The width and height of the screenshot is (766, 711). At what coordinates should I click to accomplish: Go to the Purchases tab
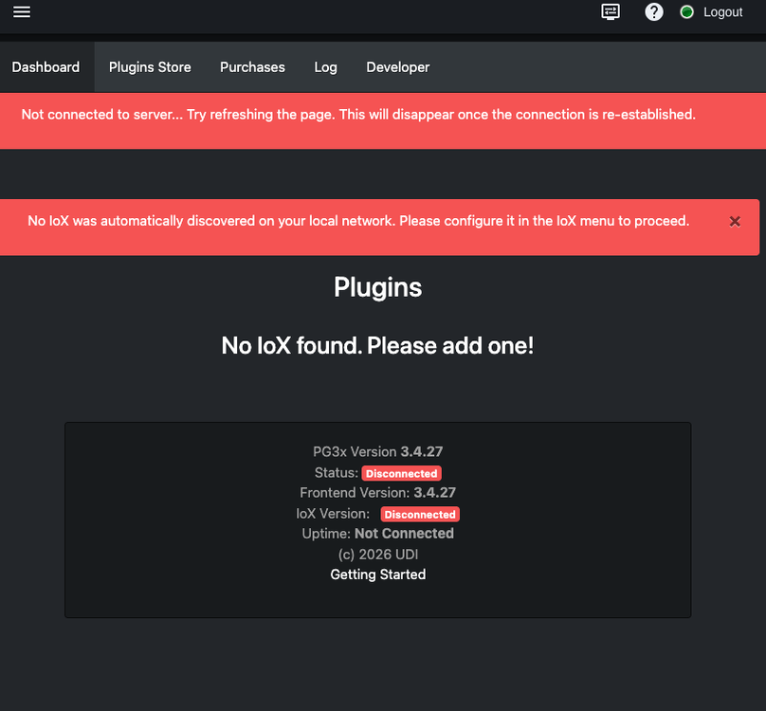pyautogui.click(x=252, y=67)
